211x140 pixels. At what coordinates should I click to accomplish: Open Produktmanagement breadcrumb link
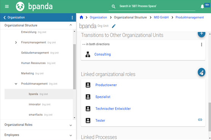[190, 17]
